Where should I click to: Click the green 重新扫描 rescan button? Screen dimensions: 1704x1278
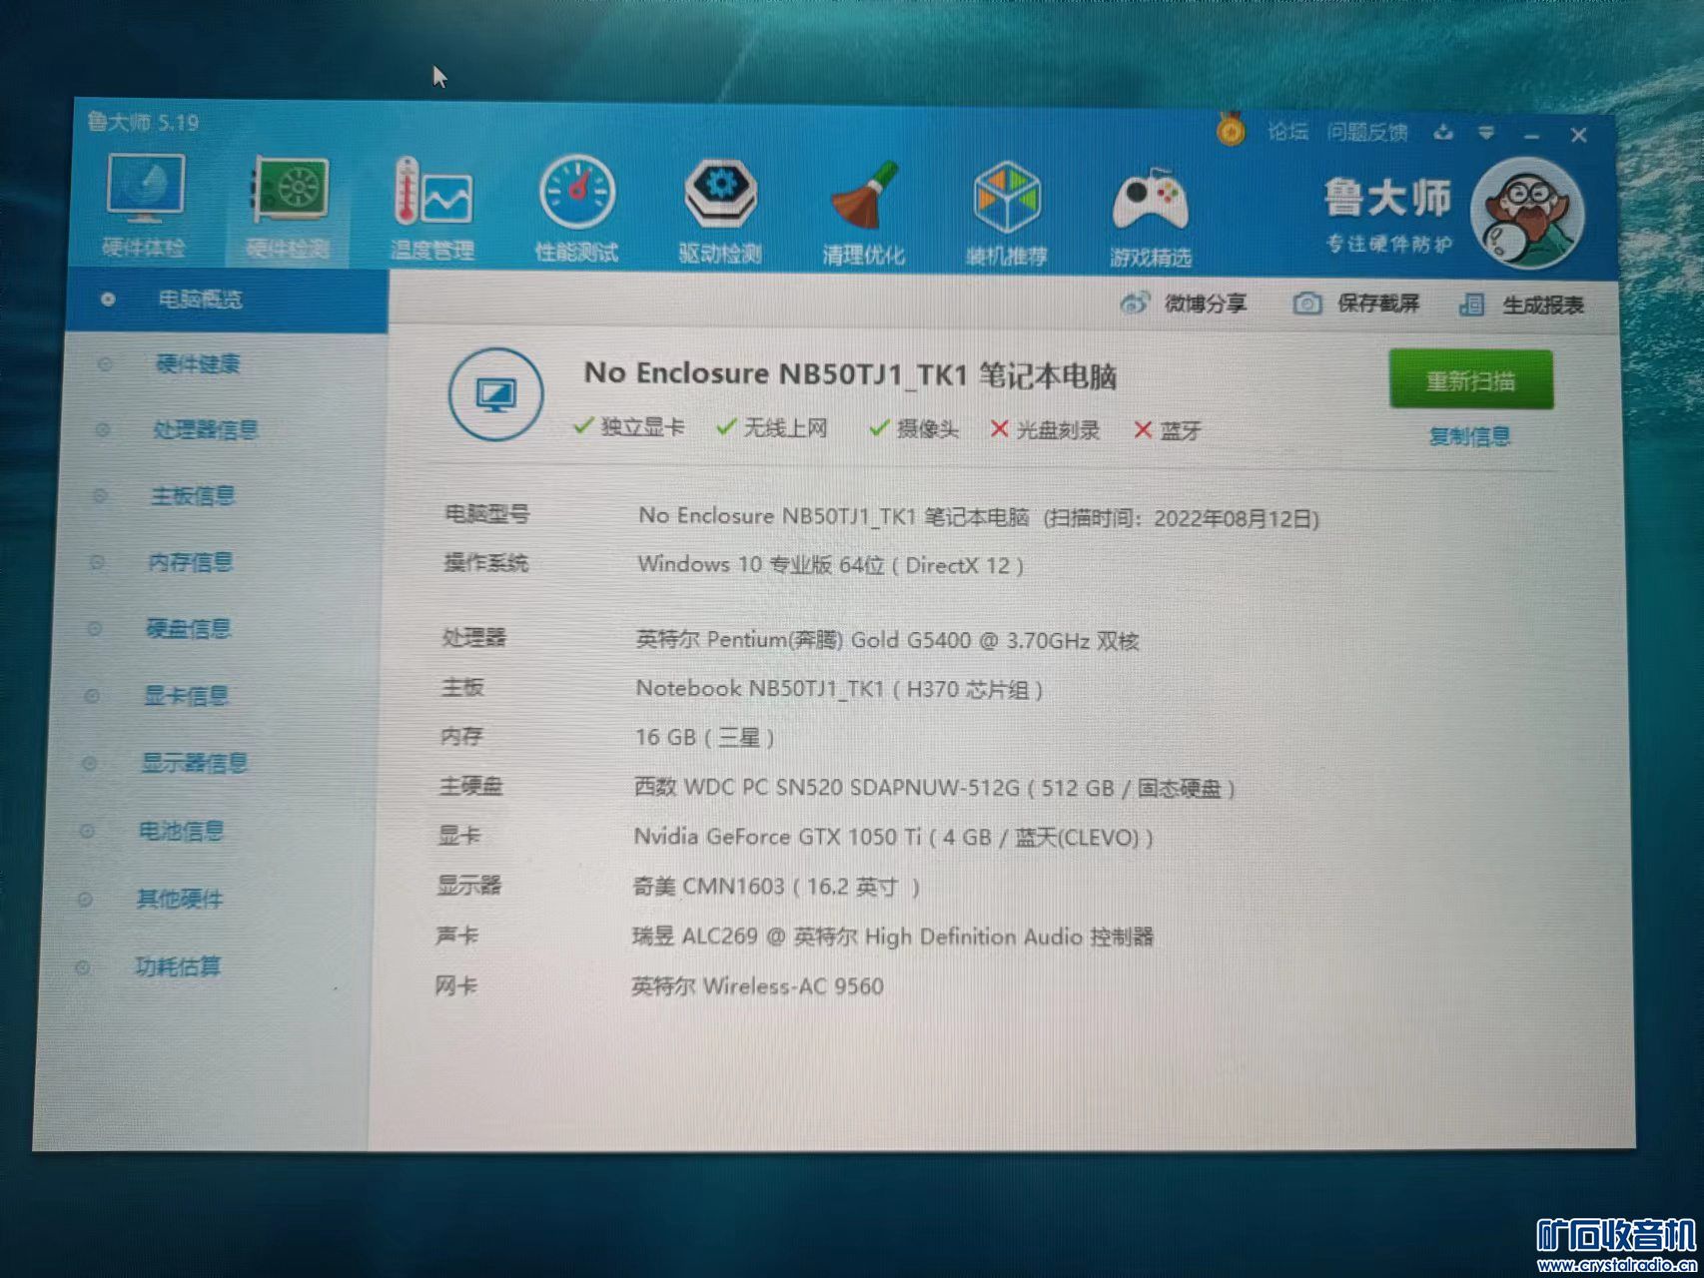tap(1470, 379)
